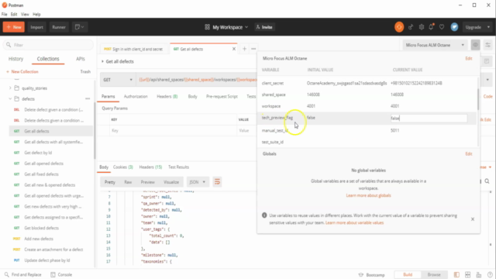Expand quality_stories collection folder
Viewport: 496px width, 279px height.
tap(10, 88)
